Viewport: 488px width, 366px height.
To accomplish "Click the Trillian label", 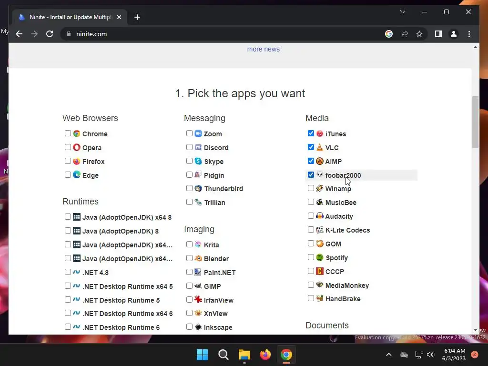I will pyautogui.click(x=215, y=203).
